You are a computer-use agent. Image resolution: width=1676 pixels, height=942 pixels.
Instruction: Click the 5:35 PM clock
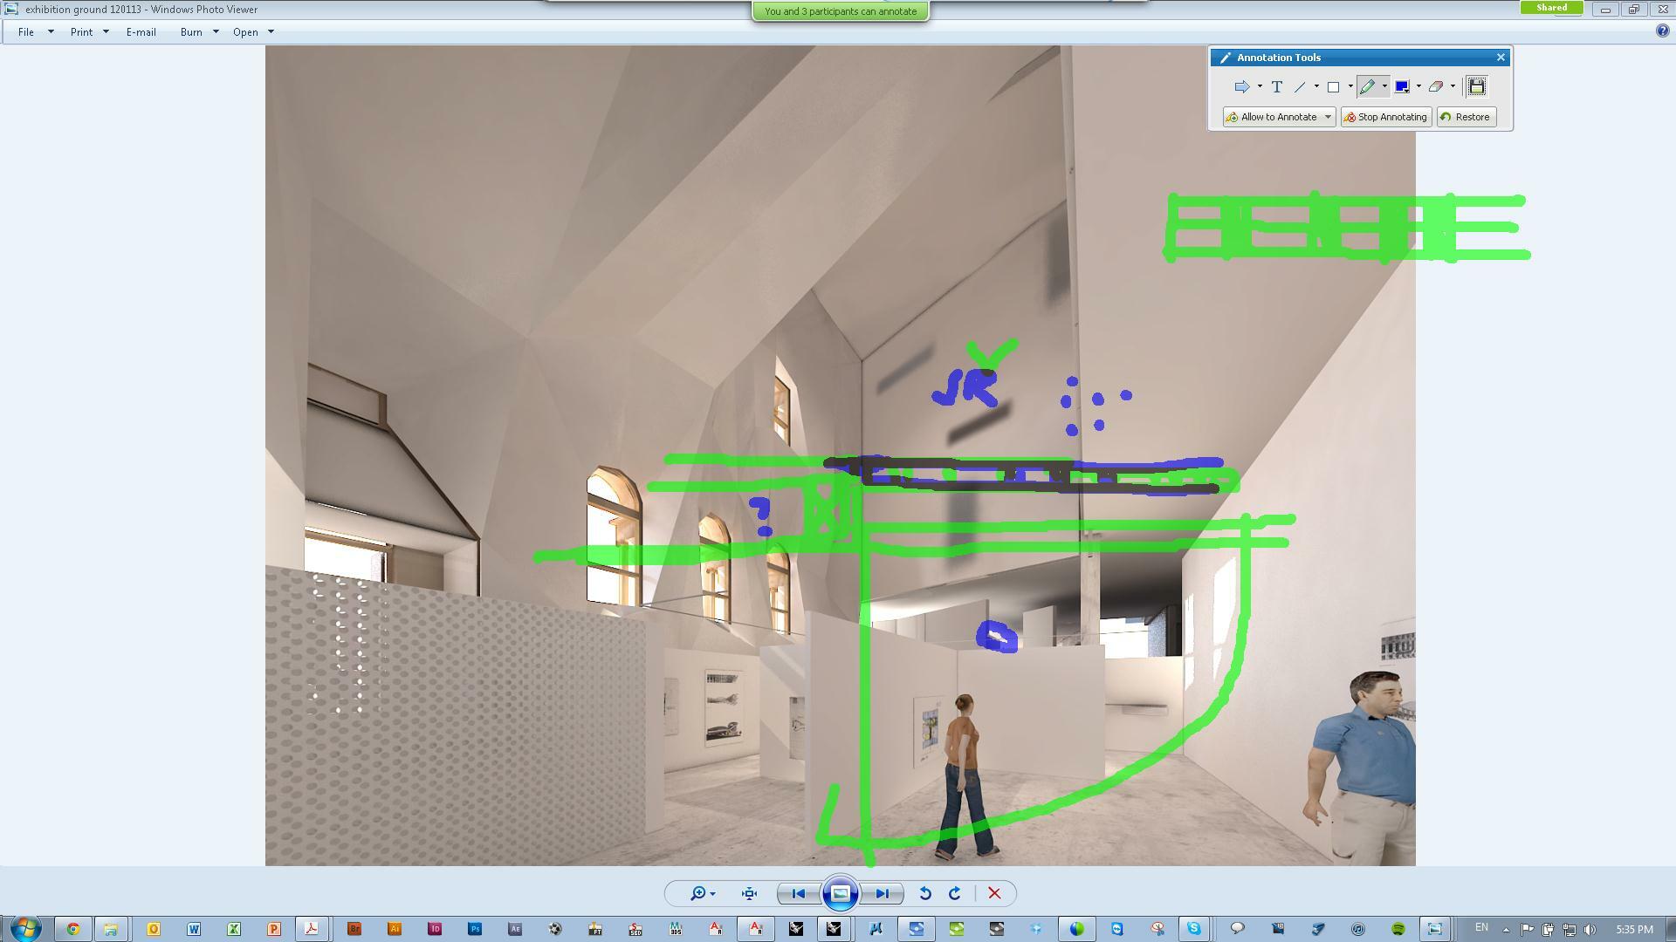(x=1634, y=930)
